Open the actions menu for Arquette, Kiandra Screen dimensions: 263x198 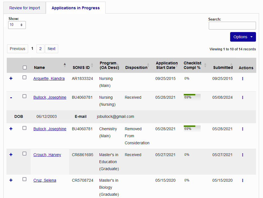pyautogui.click(x=242, y=78)
